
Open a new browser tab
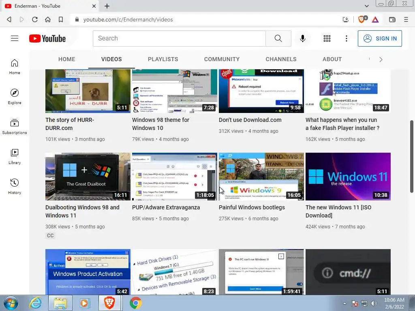tap(107, 6)
